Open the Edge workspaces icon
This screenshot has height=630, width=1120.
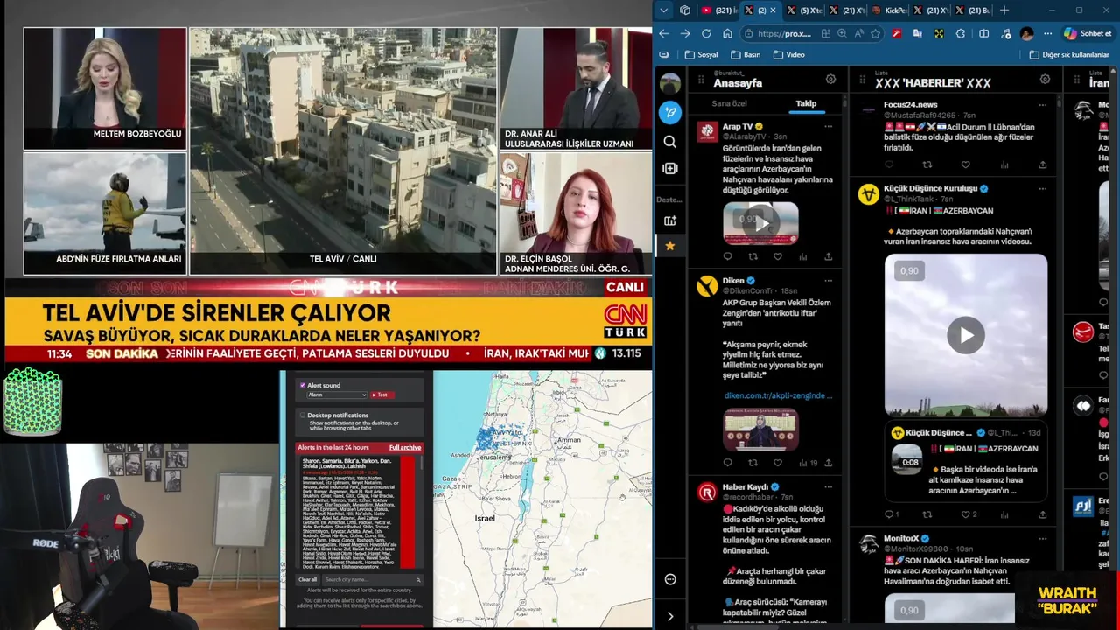click(685, 10)
